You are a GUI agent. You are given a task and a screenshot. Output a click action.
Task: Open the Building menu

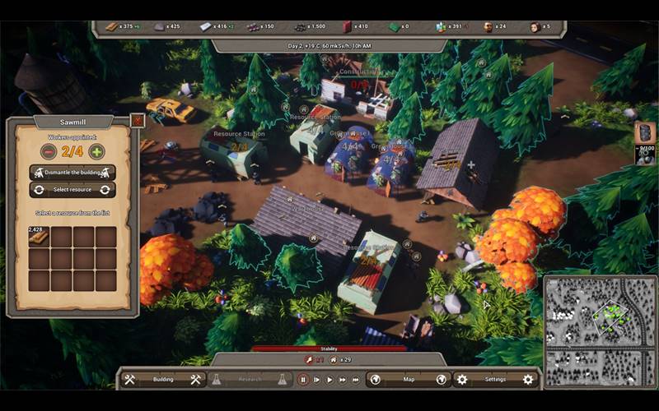click(x=162, y=380)
